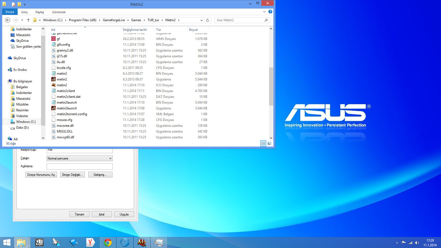Open the Çalıştır dropdown showing Normal pencere
The width and height of the screenshot is (441, 248).
[x=80, y=158]
